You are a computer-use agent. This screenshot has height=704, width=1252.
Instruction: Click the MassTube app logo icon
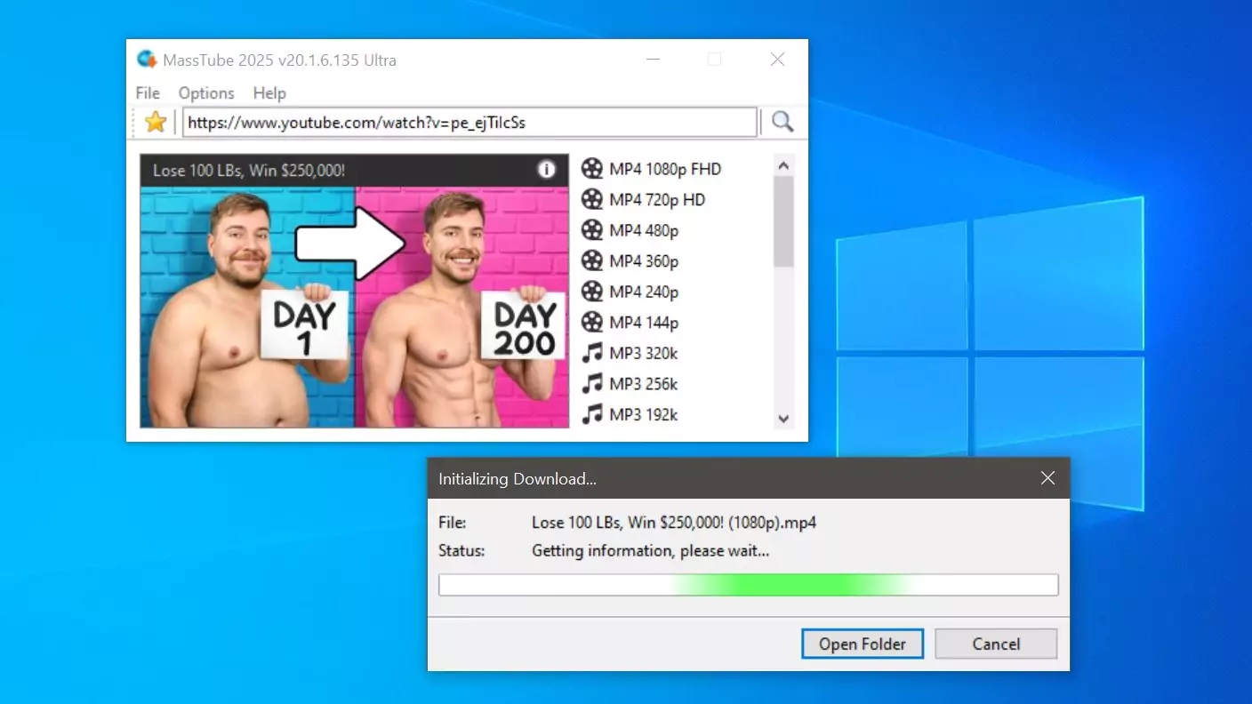pyautogui.click(x=147, y=60)
